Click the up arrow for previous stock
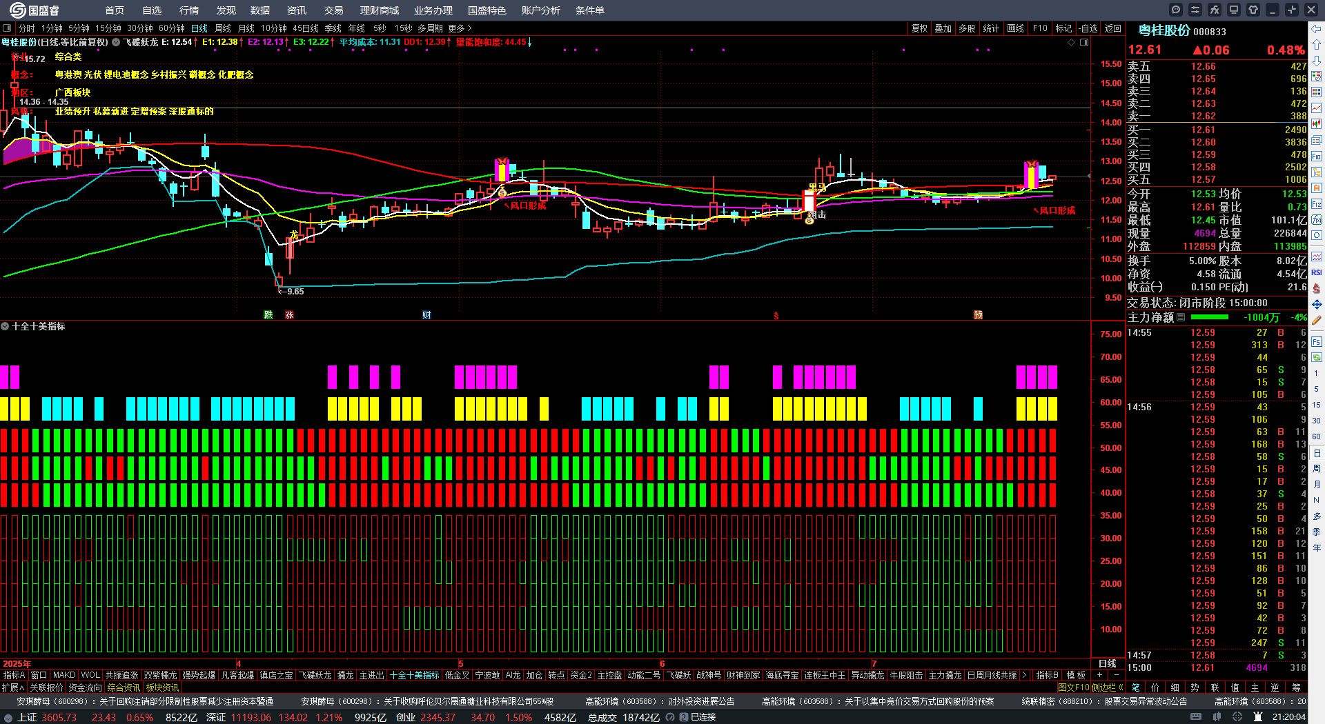 [1317, 44]
